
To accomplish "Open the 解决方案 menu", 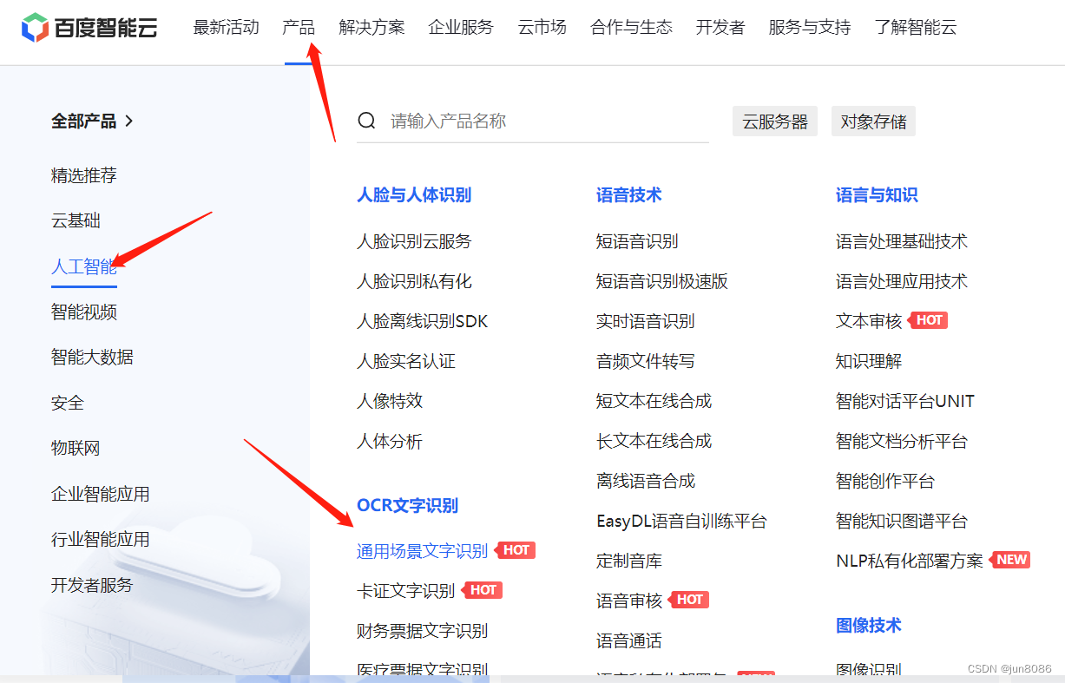I will pyautogui.click(x=371, y=27).
